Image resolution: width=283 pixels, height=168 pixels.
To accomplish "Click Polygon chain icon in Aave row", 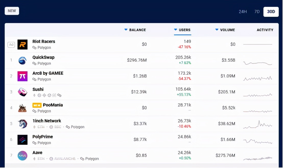I will click(x=82, y=159).
